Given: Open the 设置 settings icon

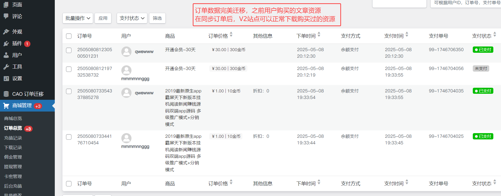Looking at the screenshot, I should (6, 78).
